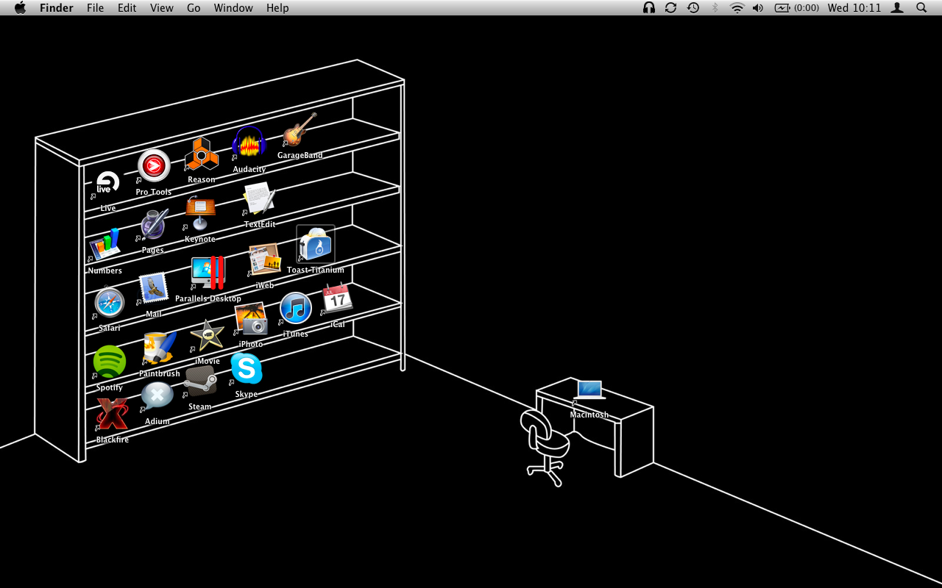The height and width of the screenshot is (588, 942).
Task: Click the Bluetooth status icon
Action: pos(715,7)
